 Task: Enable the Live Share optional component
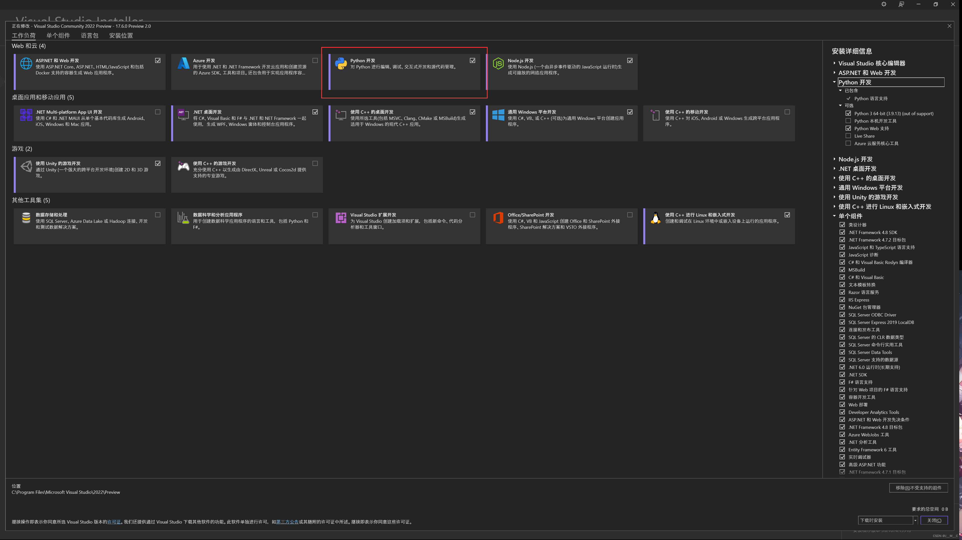(848, 136)
